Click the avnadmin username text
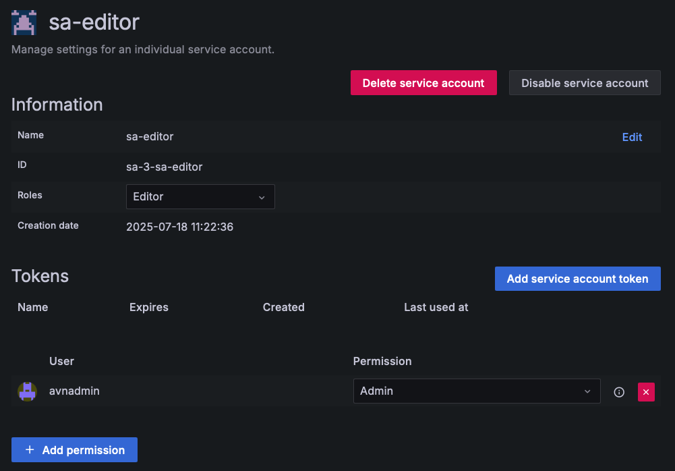This screenshot has height=471, width=675. click(x=74, y=391)
